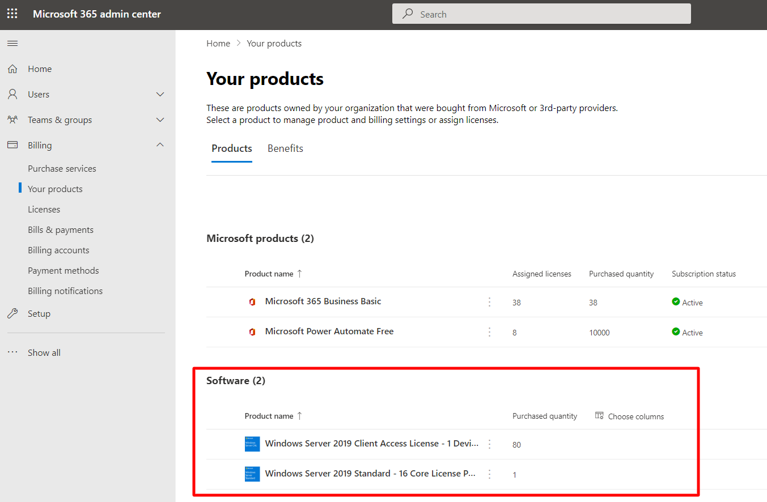The height and width of the screenshot is (502, 767).
Task: Click the Windows Server 2019 Client Access License icon
Action: [x=252, y=444]
